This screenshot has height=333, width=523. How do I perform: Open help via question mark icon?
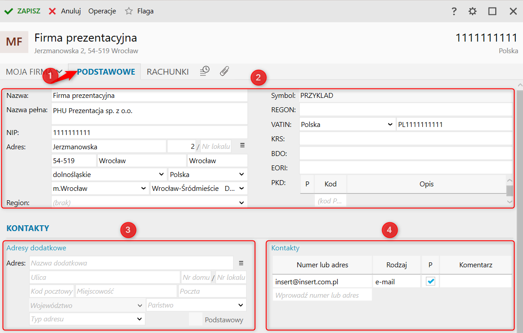point(454,11)
